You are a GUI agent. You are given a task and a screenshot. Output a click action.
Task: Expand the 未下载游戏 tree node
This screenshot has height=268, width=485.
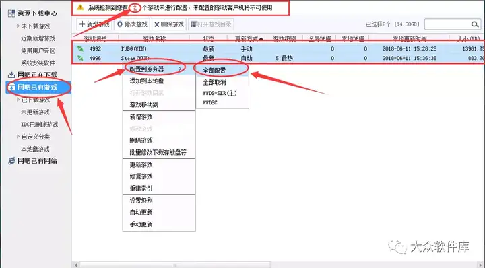click(18, 26)
